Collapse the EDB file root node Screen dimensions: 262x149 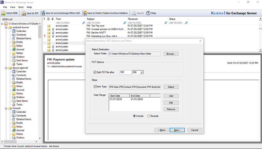(2, 24)
